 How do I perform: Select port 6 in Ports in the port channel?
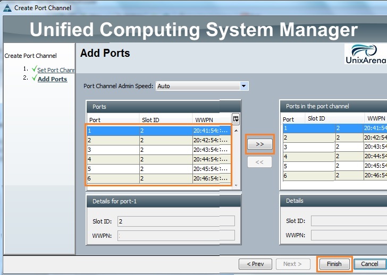tap(335, 176)
